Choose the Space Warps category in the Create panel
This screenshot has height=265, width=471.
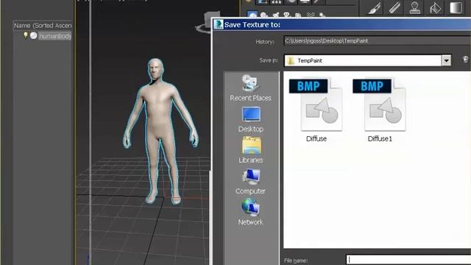(310, 15)
